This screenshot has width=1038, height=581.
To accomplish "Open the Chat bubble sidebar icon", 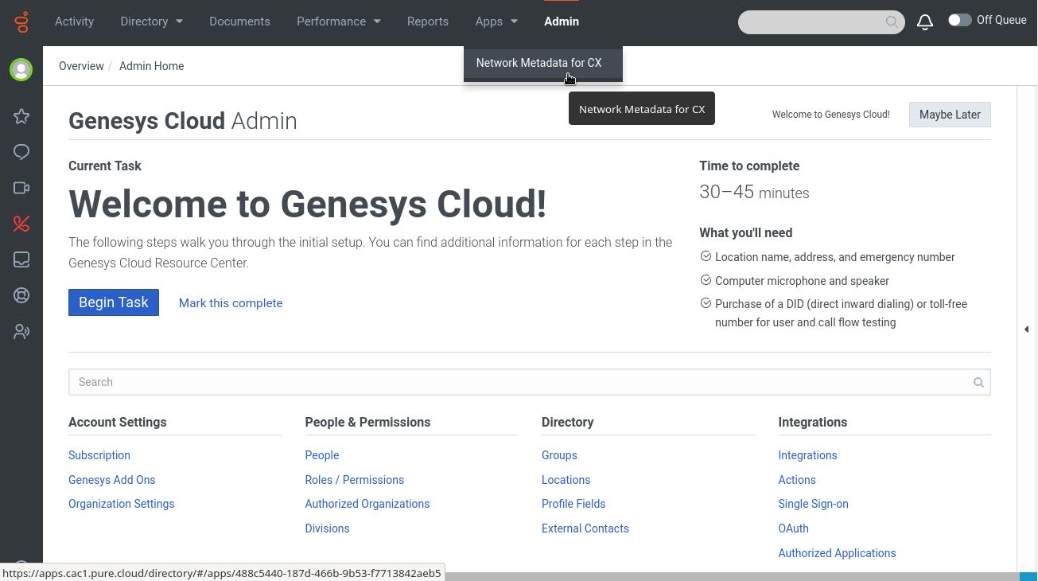I will click(x=21, y=152).
